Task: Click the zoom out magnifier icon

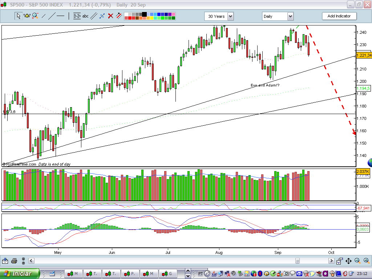Action: coord(357,260)
